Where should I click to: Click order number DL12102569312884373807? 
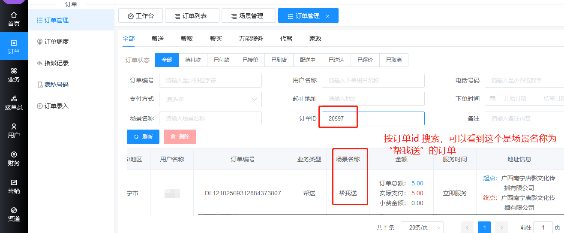pos(243,193)
